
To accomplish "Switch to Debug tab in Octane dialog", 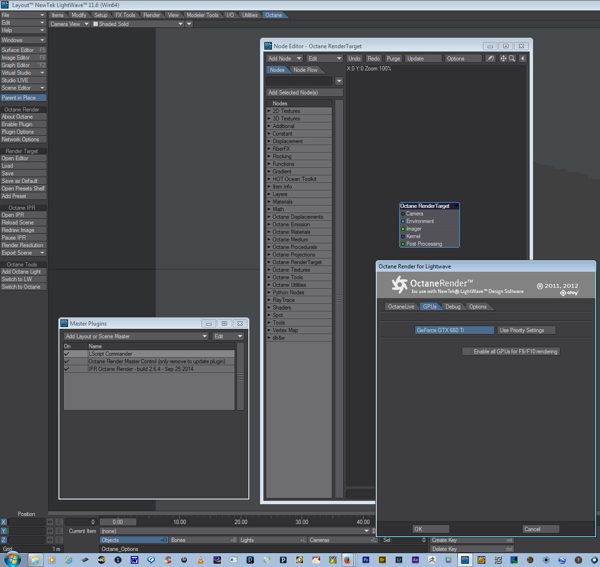I will [453, 307].
